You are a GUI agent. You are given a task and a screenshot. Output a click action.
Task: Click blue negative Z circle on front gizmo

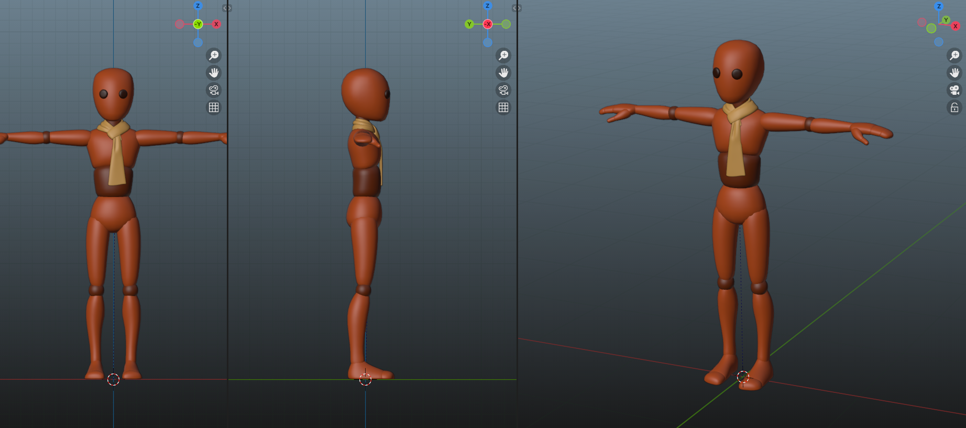[x=198, y=42]
